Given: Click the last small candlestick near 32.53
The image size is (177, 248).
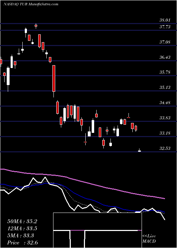Looking at the screenshot, I should (x=139, y=151).
